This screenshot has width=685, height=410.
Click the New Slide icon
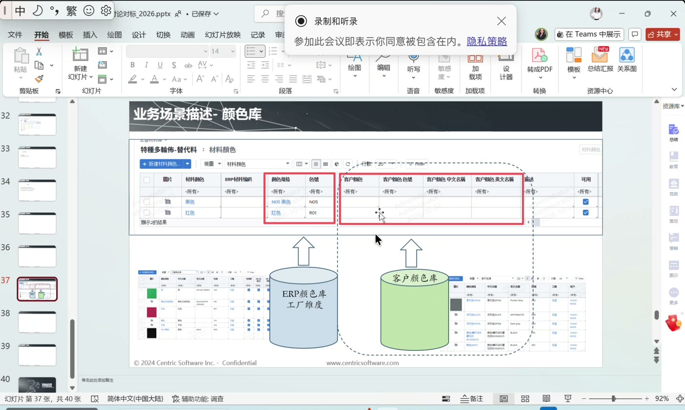click(80, 54)
